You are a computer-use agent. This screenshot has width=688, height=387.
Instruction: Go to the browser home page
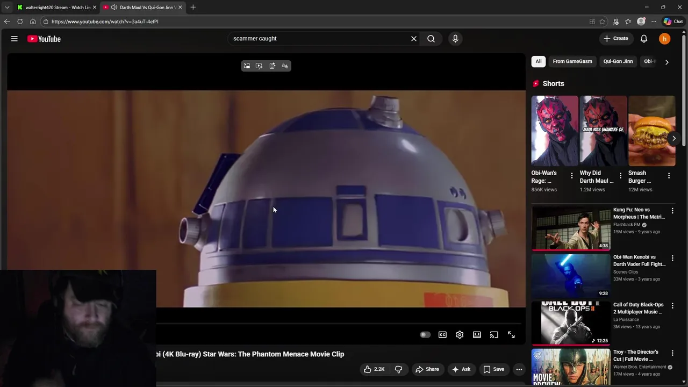33,21
